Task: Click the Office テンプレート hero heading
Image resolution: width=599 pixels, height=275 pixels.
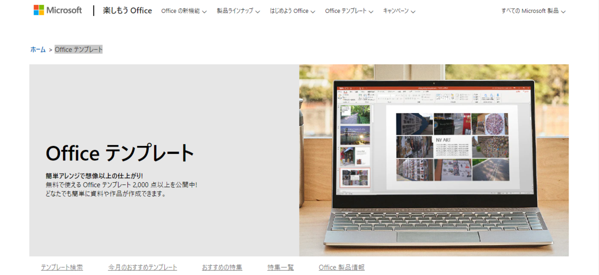Action: point(120,153)
